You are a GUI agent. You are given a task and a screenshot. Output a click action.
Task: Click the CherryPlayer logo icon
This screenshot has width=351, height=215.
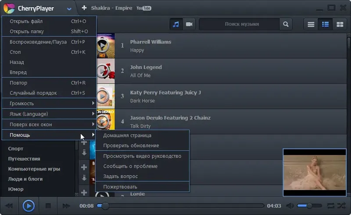9,8
